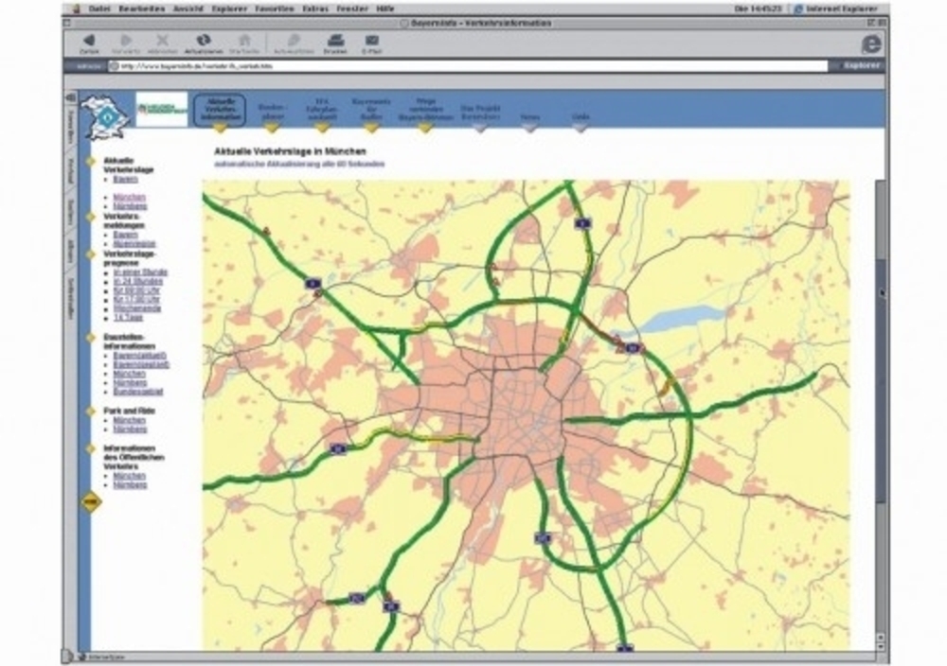This screenshot has width=947, height=666.
Task: Print the page using the Drucken icon
Action: point(334,41)
